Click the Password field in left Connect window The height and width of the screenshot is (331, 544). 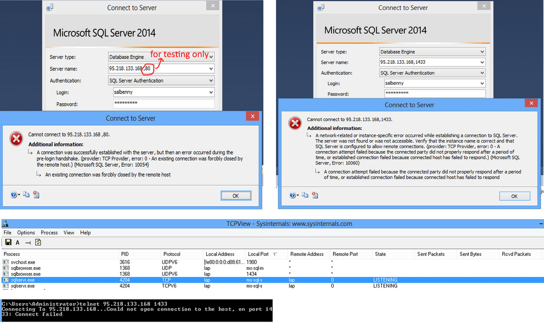tap(163, 104)
